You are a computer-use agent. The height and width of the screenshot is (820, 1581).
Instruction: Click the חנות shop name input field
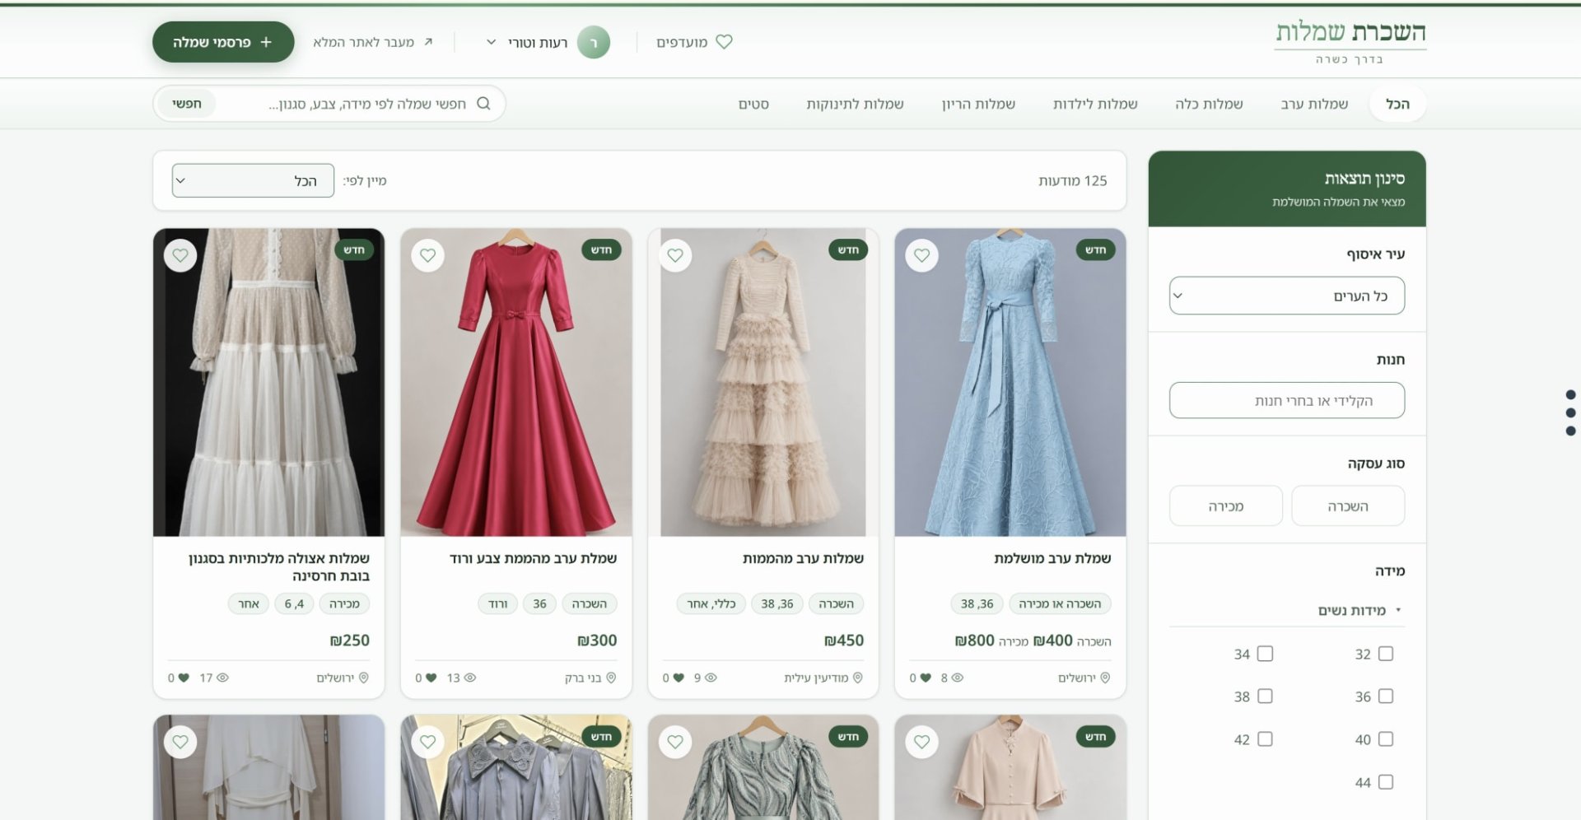tap(1287, 400)
